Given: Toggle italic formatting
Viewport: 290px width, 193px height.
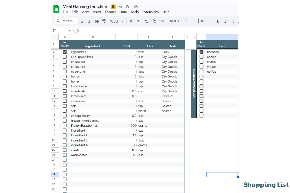Looking at the screenshot, I should click(226, 21).
